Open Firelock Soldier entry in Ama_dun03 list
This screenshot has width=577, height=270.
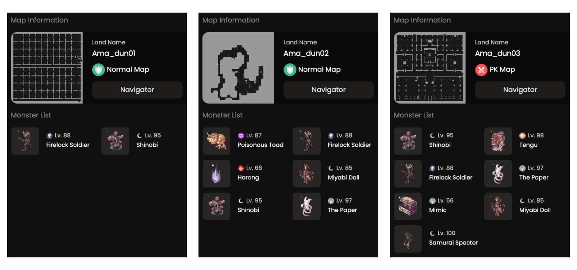pos(433,174)
